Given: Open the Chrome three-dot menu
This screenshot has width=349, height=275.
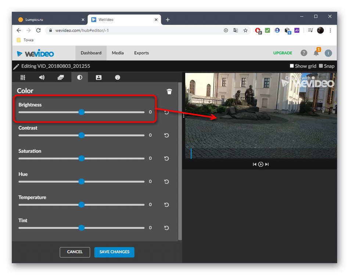Looking at the screenshot, I should click(x=330, y=30).
